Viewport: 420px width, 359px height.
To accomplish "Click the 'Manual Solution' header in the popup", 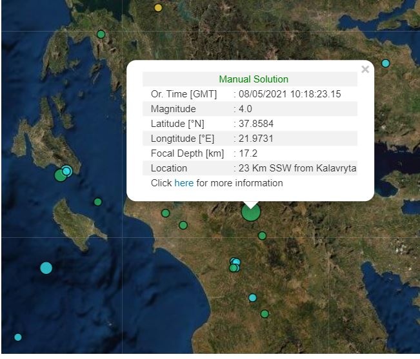I will tap(253, 79).
